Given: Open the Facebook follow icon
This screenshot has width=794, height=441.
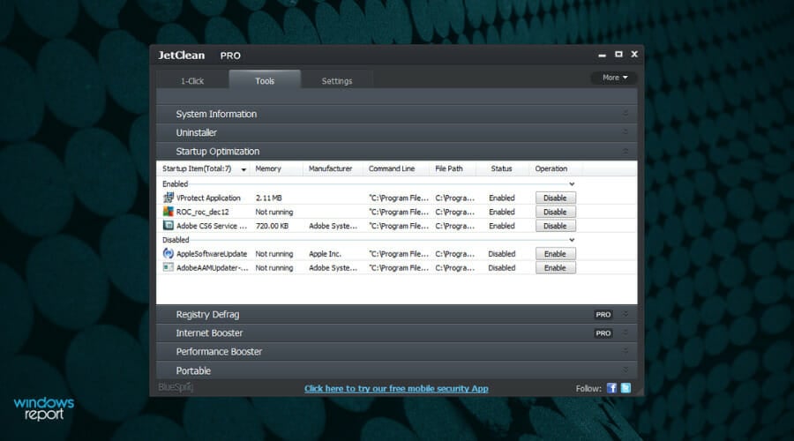Looking at the screenshot, I should (611, 388).
